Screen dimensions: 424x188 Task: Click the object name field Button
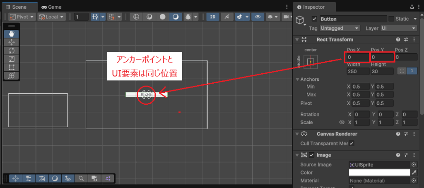click(353, 19)
